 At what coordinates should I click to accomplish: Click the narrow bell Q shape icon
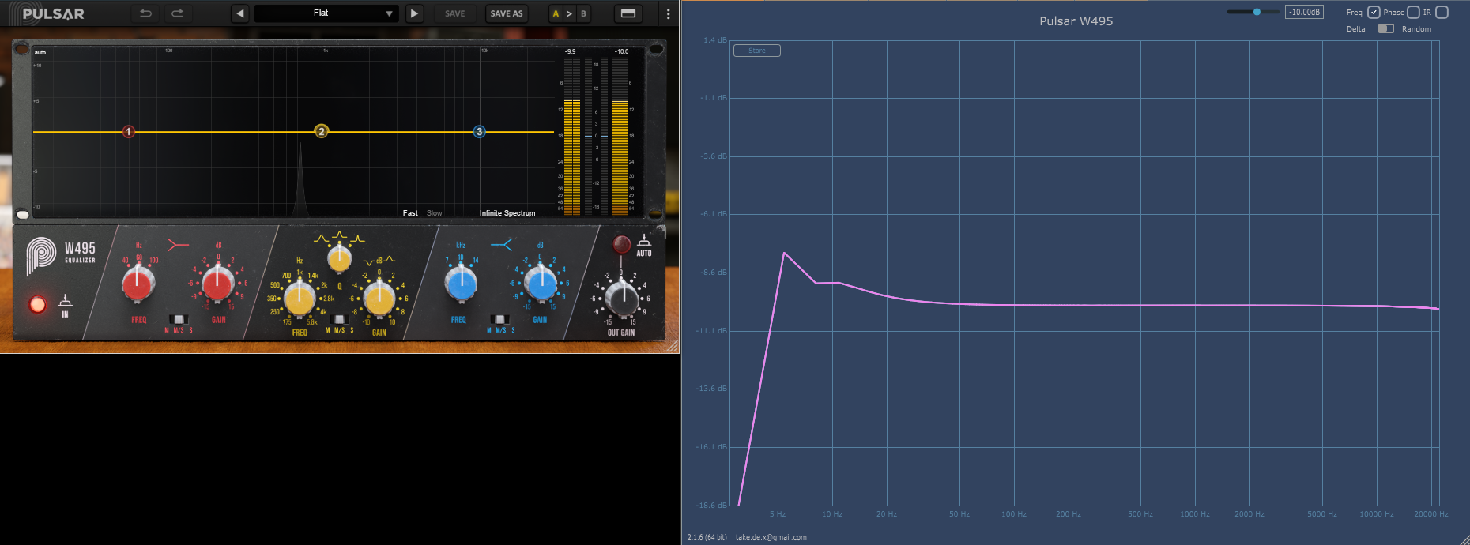pos(358,238)
